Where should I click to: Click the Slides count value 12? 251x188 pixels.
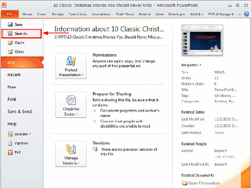216,78
